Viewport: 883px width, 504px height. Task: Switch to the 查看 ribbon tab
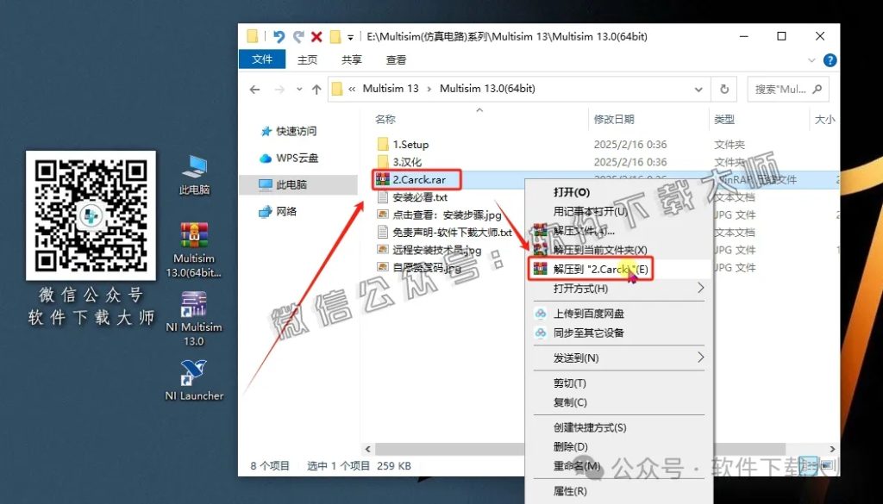396,60
